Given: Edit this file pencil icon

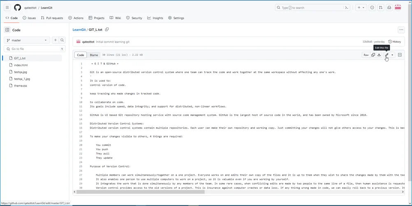Looking at the screenshot, I should (387, 55).
